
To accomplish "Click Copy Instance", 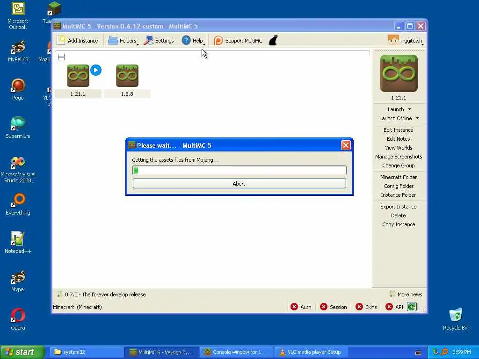I will point(399,224).
